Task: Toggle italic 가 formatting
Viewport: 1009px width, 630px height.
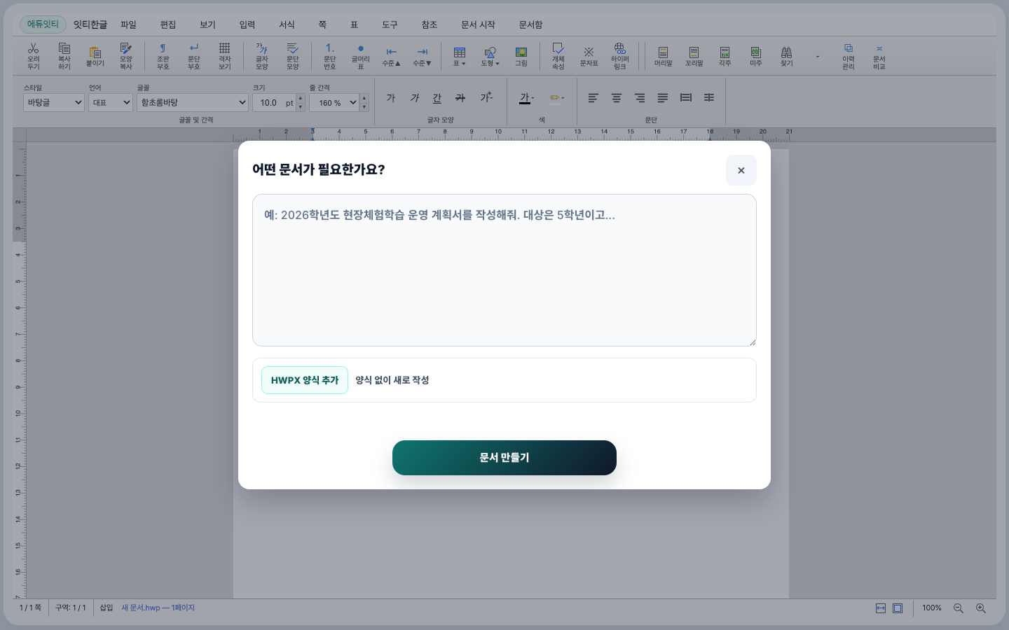Action: coord(414,98)
